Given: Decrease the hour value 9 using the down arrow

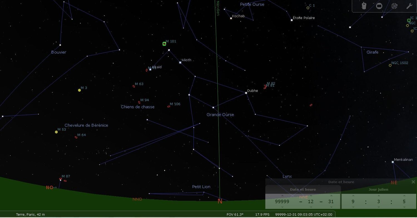Looking at the screenshot, I should [x=353, y=207].
